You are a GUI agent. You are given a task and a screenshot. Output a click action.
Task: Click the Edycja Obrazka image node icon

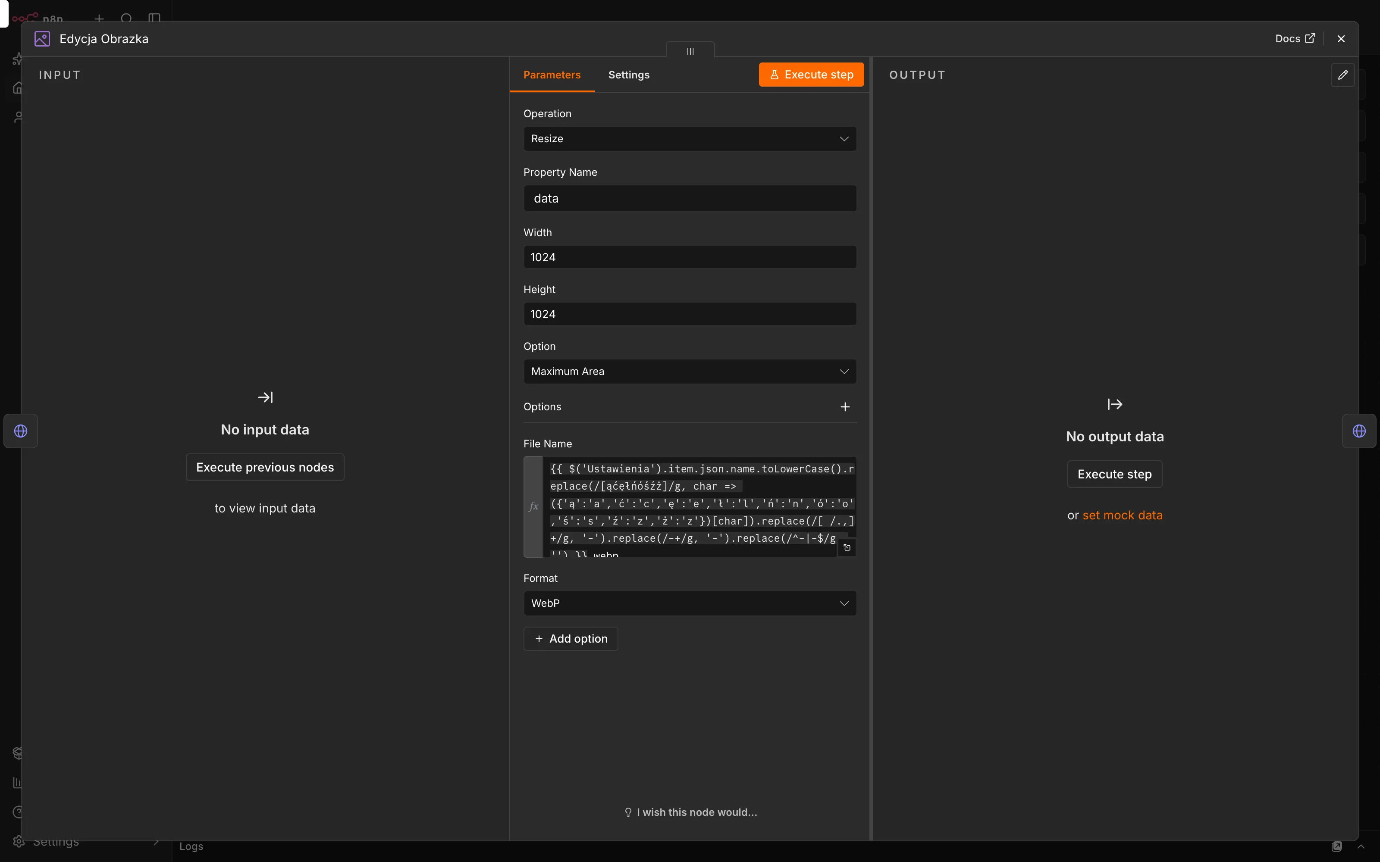(x=42, y=39)
